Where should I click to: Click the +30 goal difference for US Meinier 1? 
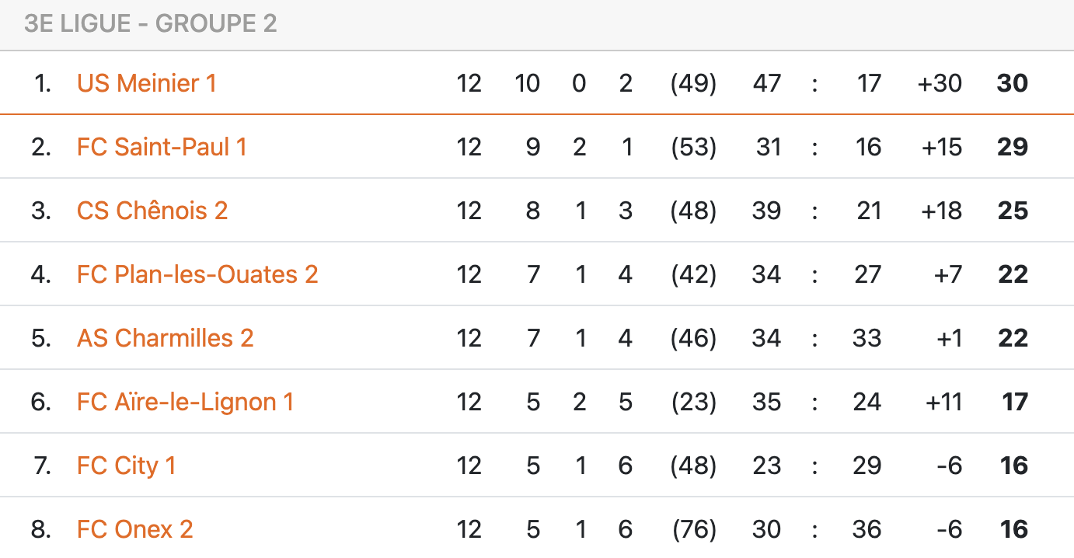point(940,83)
